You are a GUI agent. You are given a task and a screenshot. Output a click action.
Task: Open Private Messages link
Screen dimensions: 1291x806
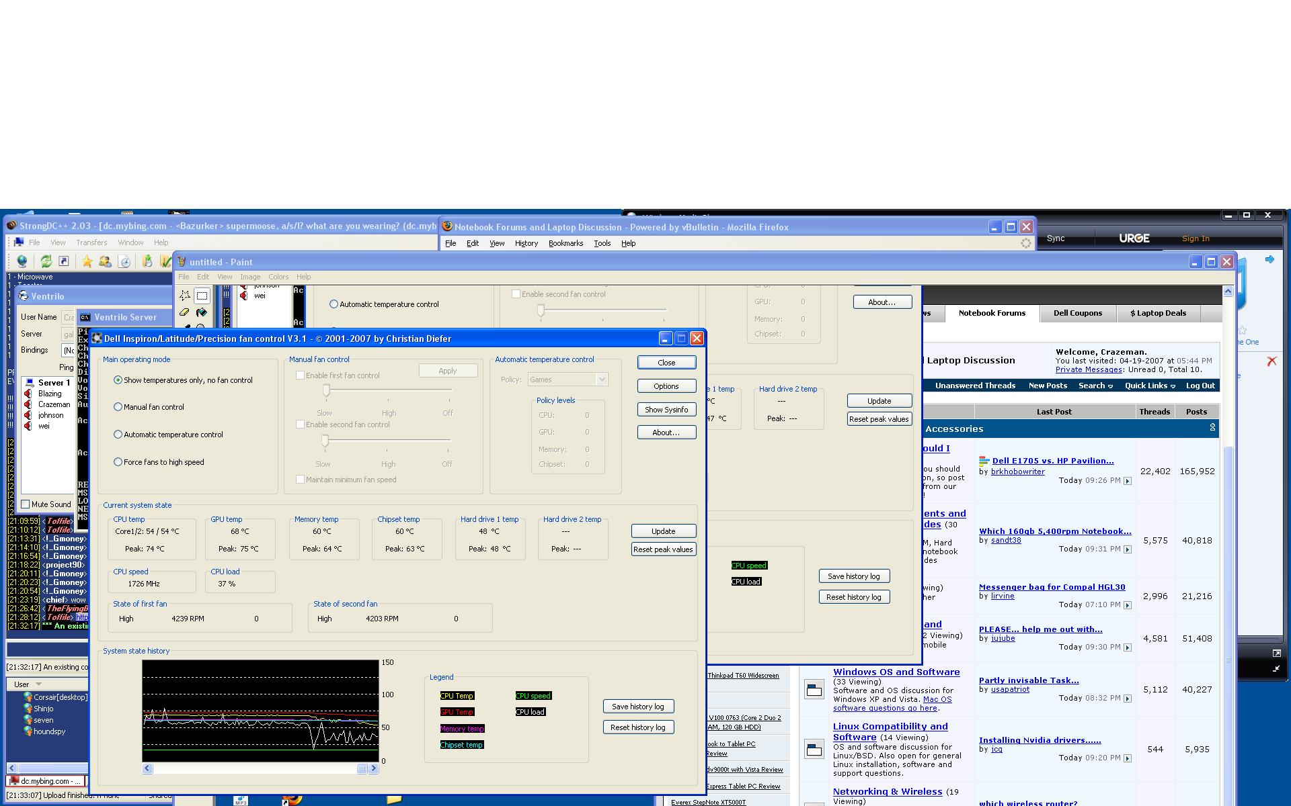click(x=1089, y=369)
